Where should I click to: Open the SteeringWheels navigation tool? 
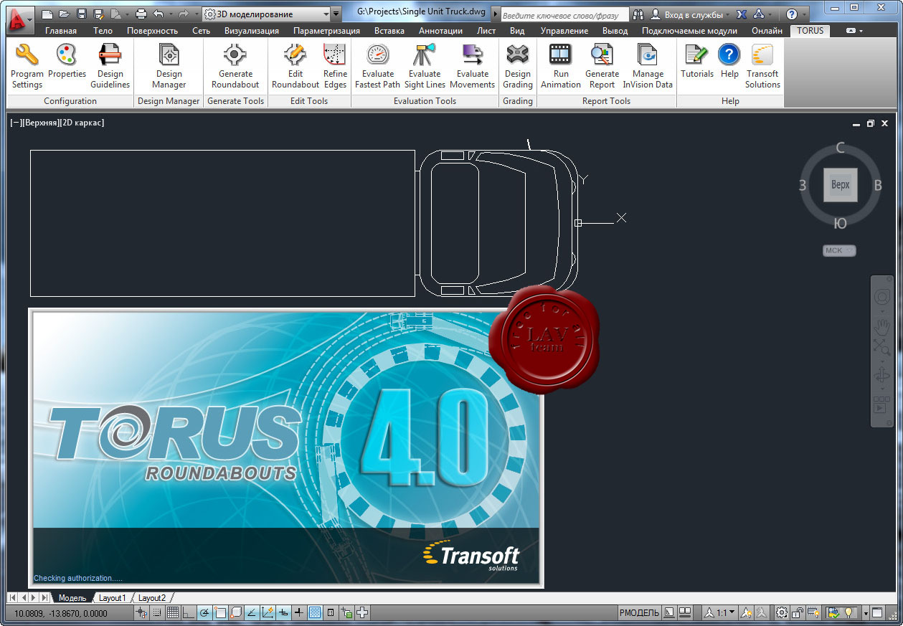tap(881, 296)
